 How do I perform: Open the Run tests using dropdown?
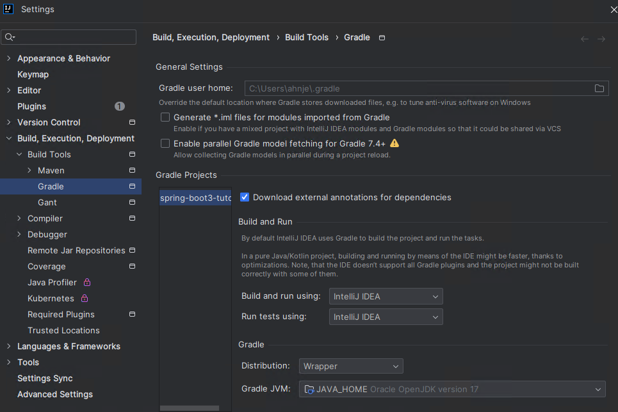point(386,317)
